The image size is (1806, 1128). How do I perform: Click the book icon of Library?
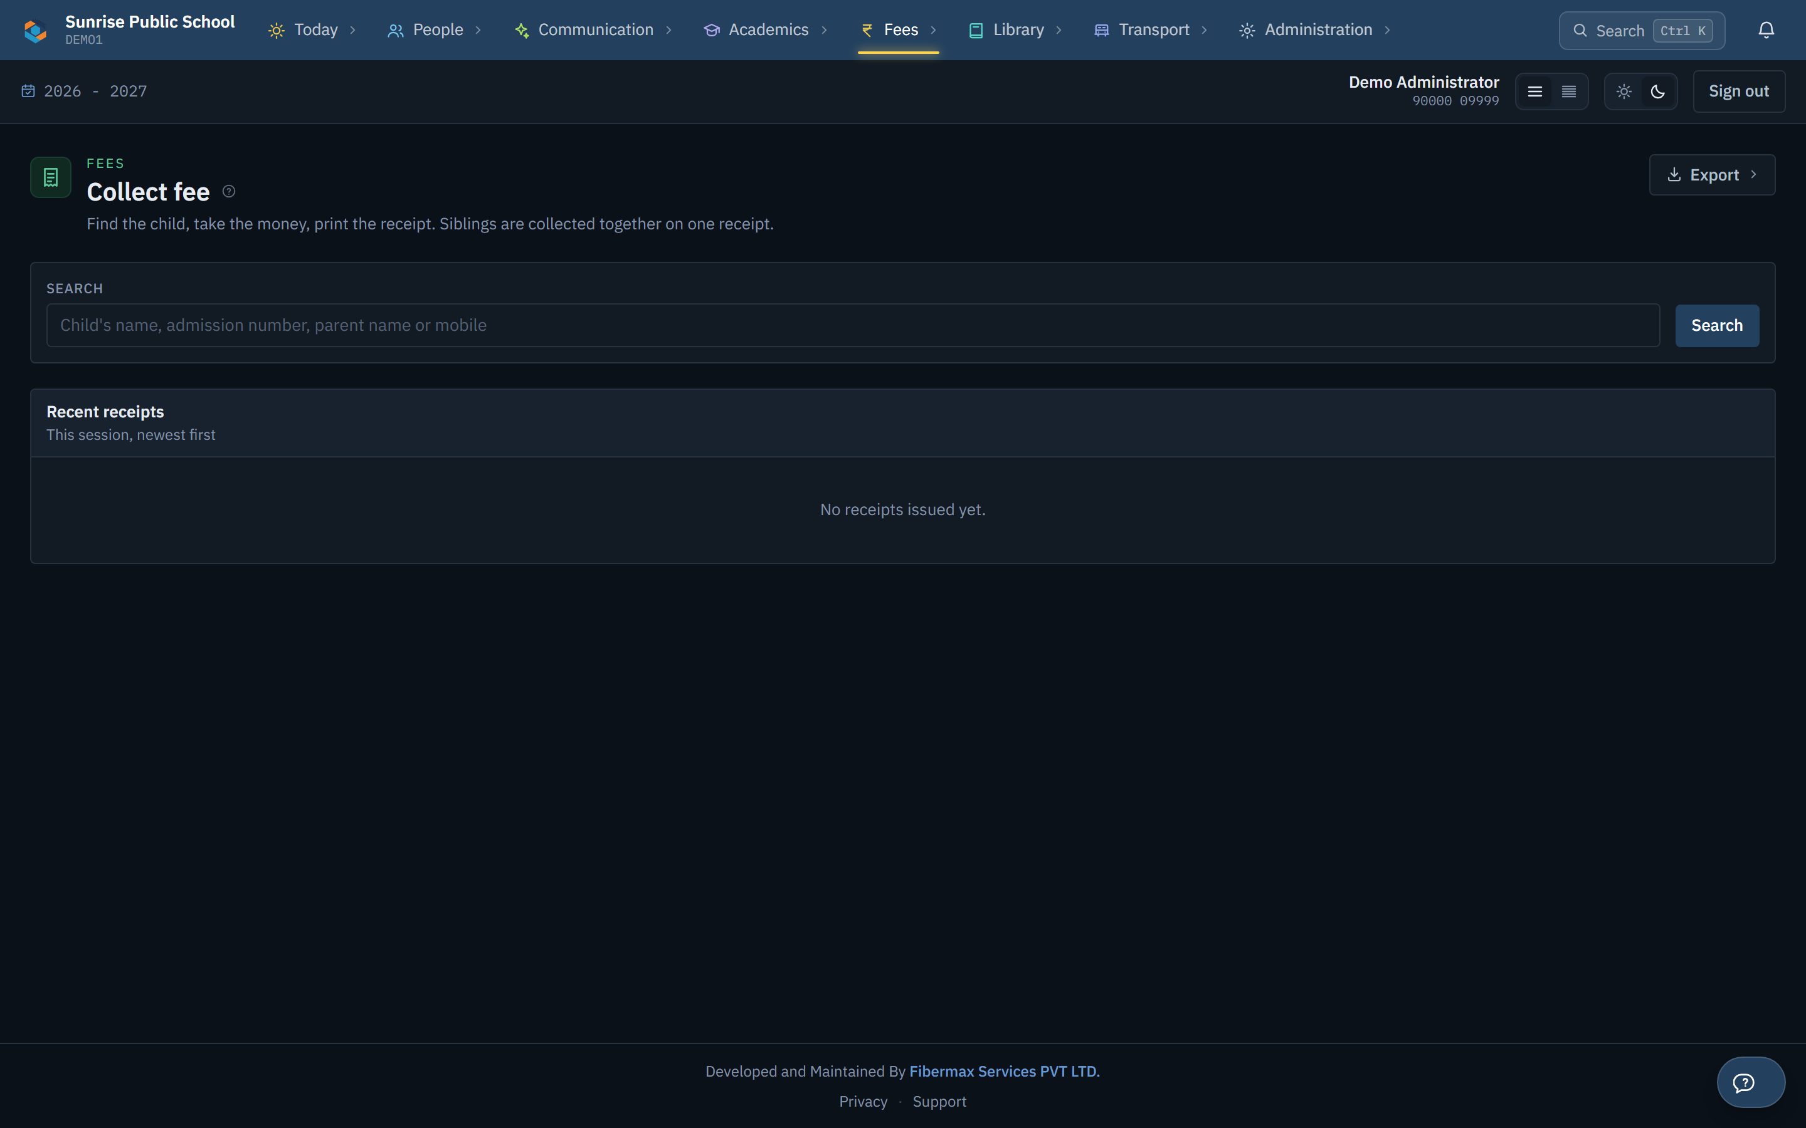[x=975, y=30]
